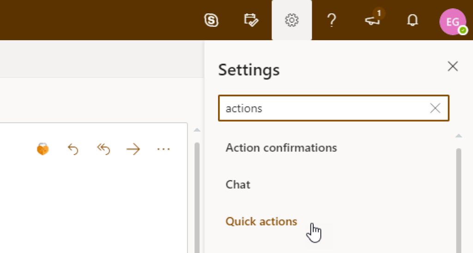Image resolution: width=473 pixels, height=253 pixels.
Task: Click into the Settings search field
Action: [323, 108]
